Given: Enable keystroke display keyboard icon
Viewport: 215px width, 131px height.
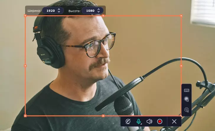Looking at the screenshot, I should pos(186,90).
